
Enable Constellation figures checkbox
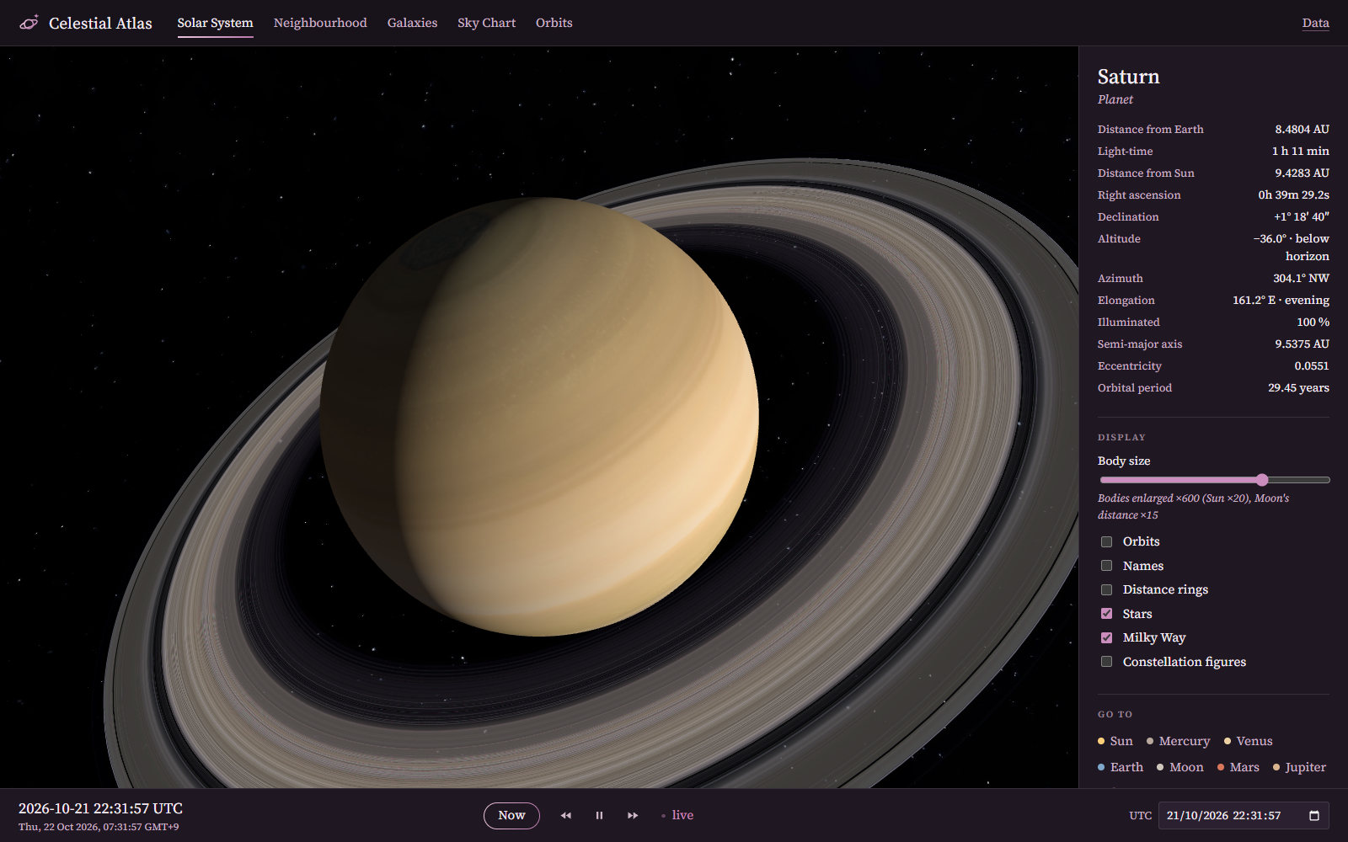(1106, 662)
